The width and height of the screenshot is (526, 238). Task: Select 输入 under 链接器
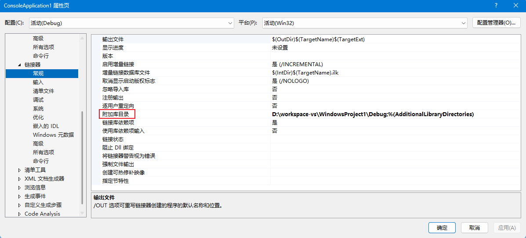point(38,82)
